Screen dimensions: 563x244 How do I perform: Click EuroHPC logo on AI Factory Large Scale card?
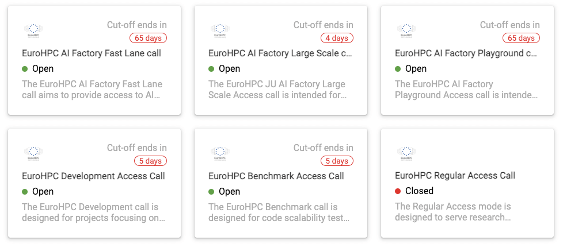click(x=220, y=29)
